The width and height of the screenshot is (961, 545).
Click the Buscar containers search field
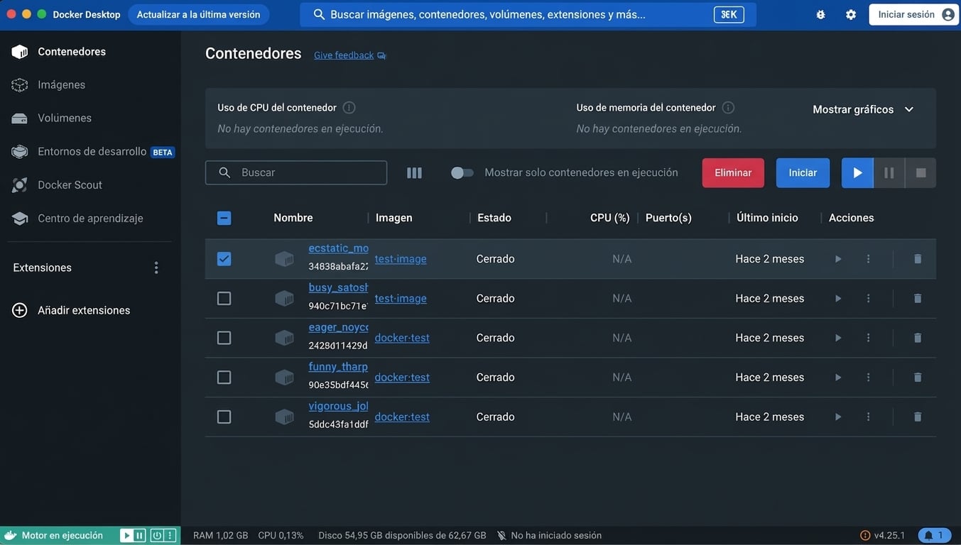point(296,172)
